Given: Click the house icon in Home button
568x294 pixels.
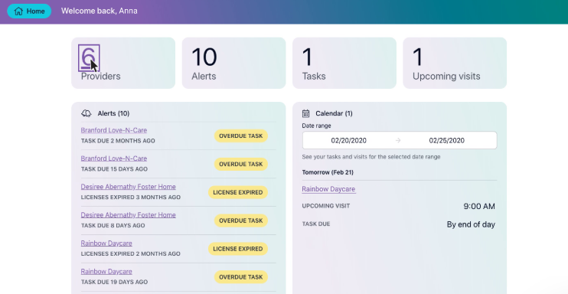Looking at the screenshot, I should tap(18, 11).
